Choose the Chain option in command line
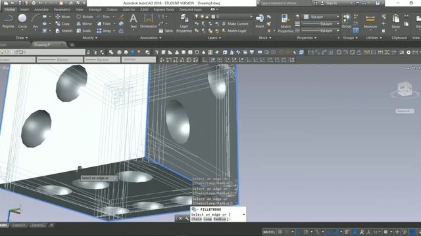The width and height of the screenshot is (421, 236). coord(197,219)
